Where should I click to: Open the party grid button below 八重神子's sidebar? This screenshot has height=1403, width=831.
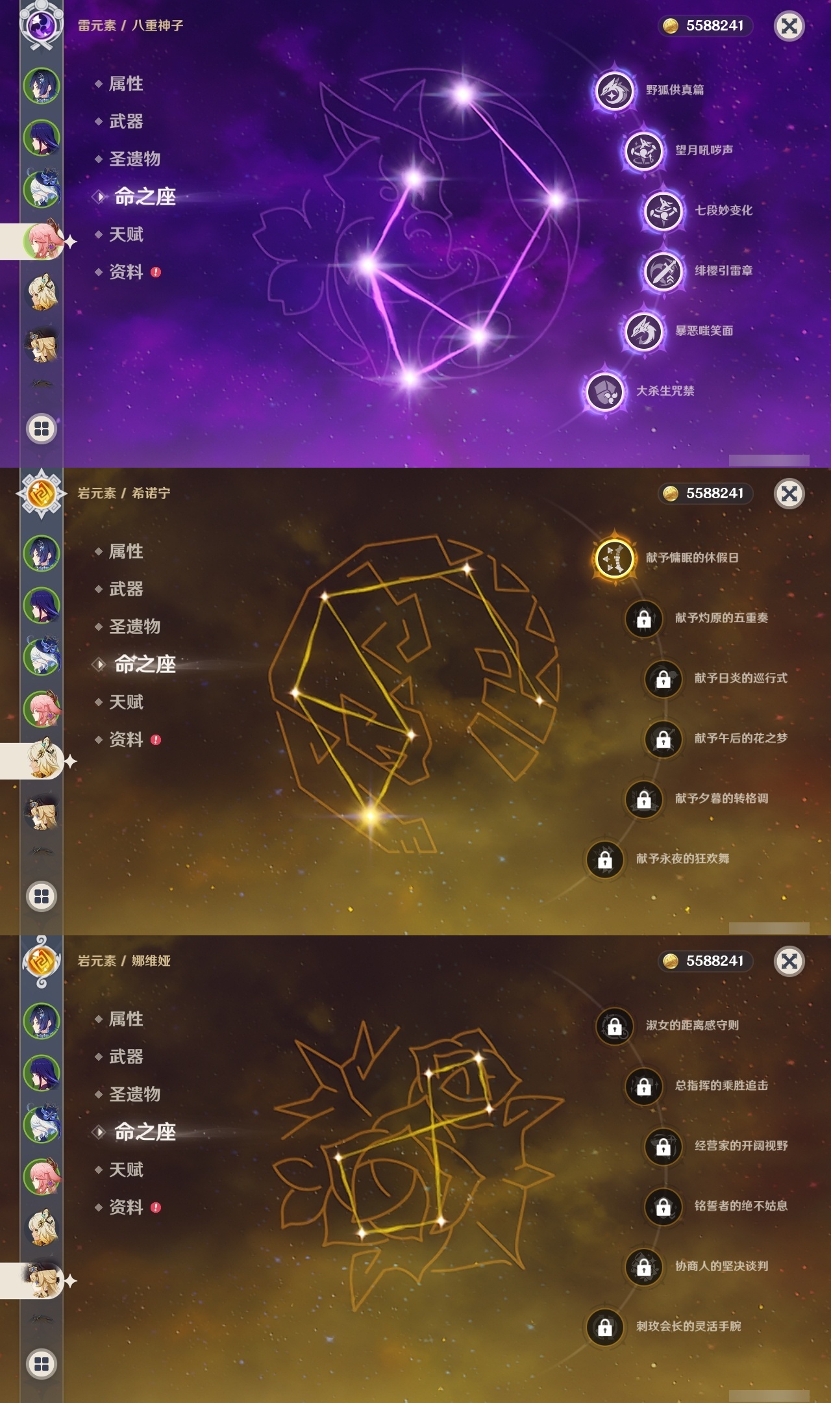pos(42,429)
